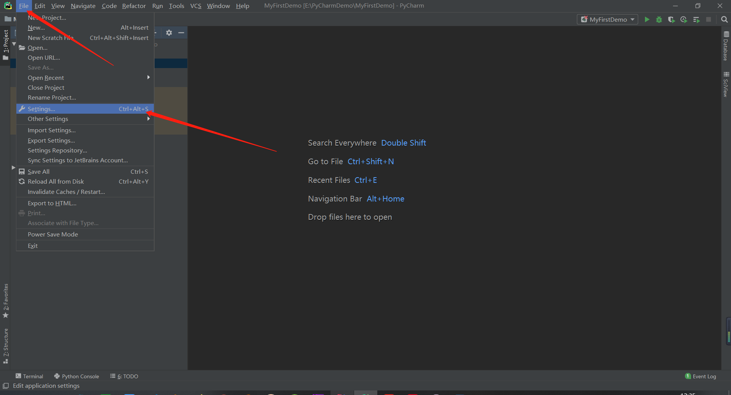Open the Navigate menu
The width and height of the screenshot is (731, 395).
pos(83,6)
